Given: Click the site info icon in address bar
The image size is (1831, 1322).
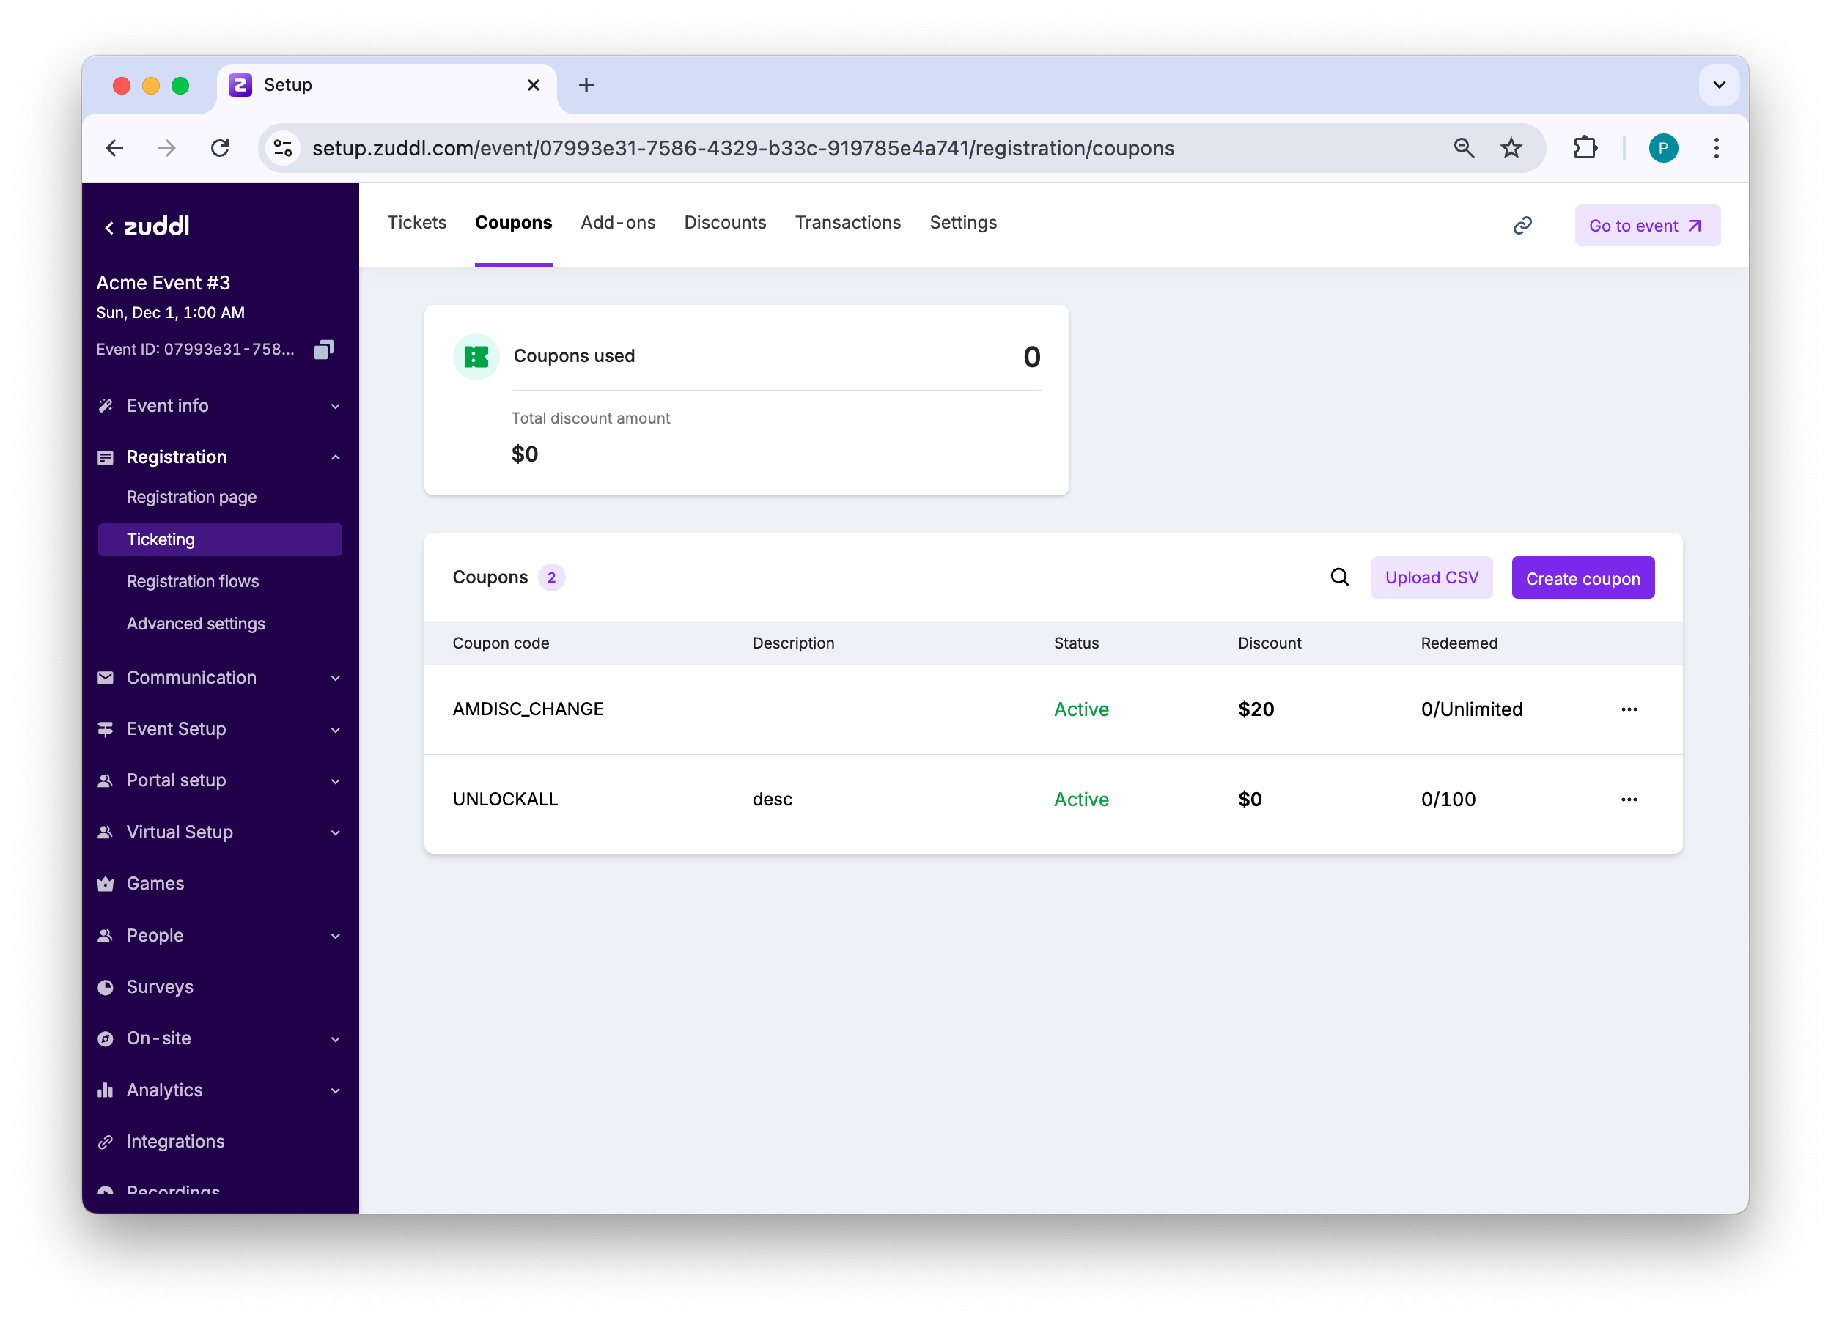Looking at the screenshot, I should pyautogui.click(x=284, y=149).
